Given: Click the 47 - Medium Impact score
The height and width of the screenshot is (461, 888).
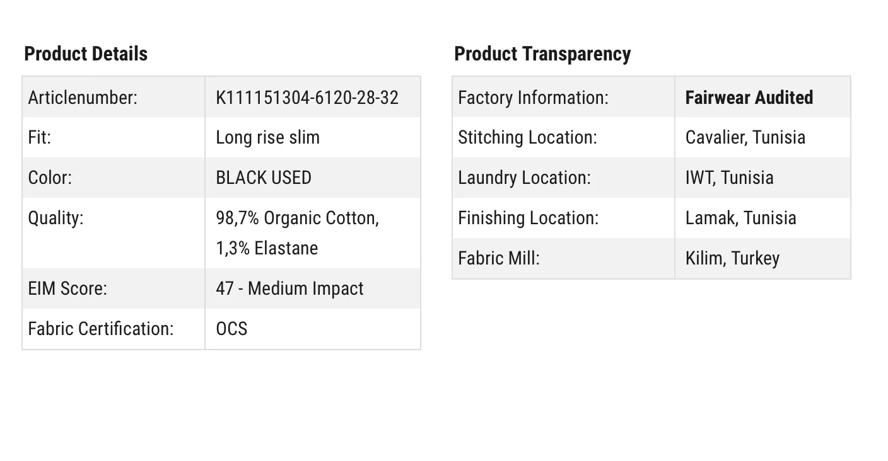Looking at the screenshot, I should [289, 288].
